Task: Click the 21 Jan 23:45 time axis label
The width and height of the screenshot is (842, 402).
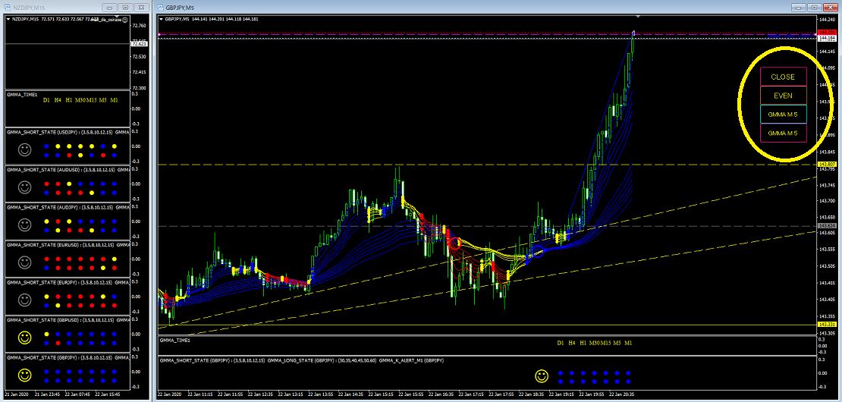Action: pyautogui.click(x=47, y=394)
